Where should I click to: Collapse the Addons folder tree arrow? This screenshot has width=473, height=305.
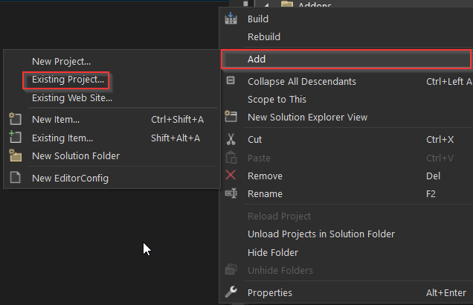click(x=266, y=4)
